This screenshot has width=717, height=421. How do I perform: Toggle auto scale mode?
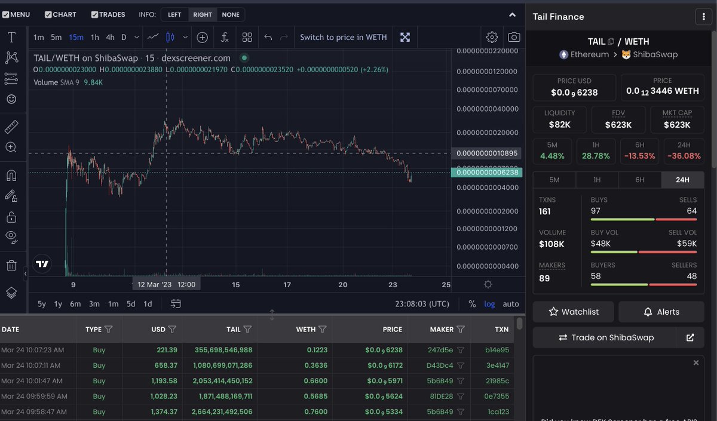pos(511,303)
